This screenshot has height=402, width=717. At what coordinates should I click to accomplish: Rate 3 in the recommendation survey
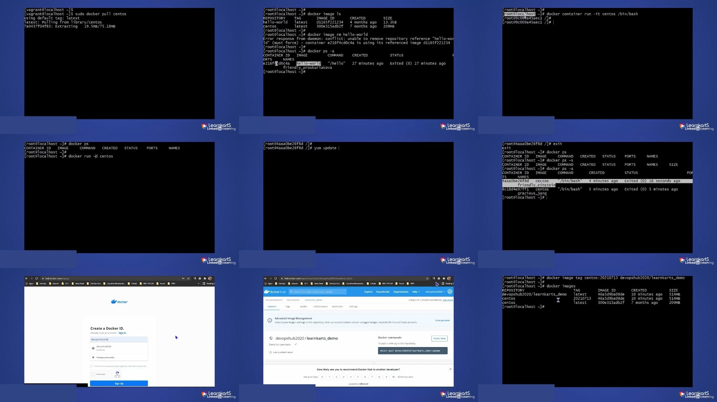343,377
